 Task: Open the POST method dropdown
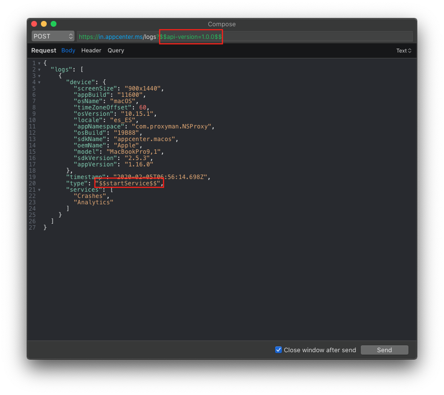[53, 36]
